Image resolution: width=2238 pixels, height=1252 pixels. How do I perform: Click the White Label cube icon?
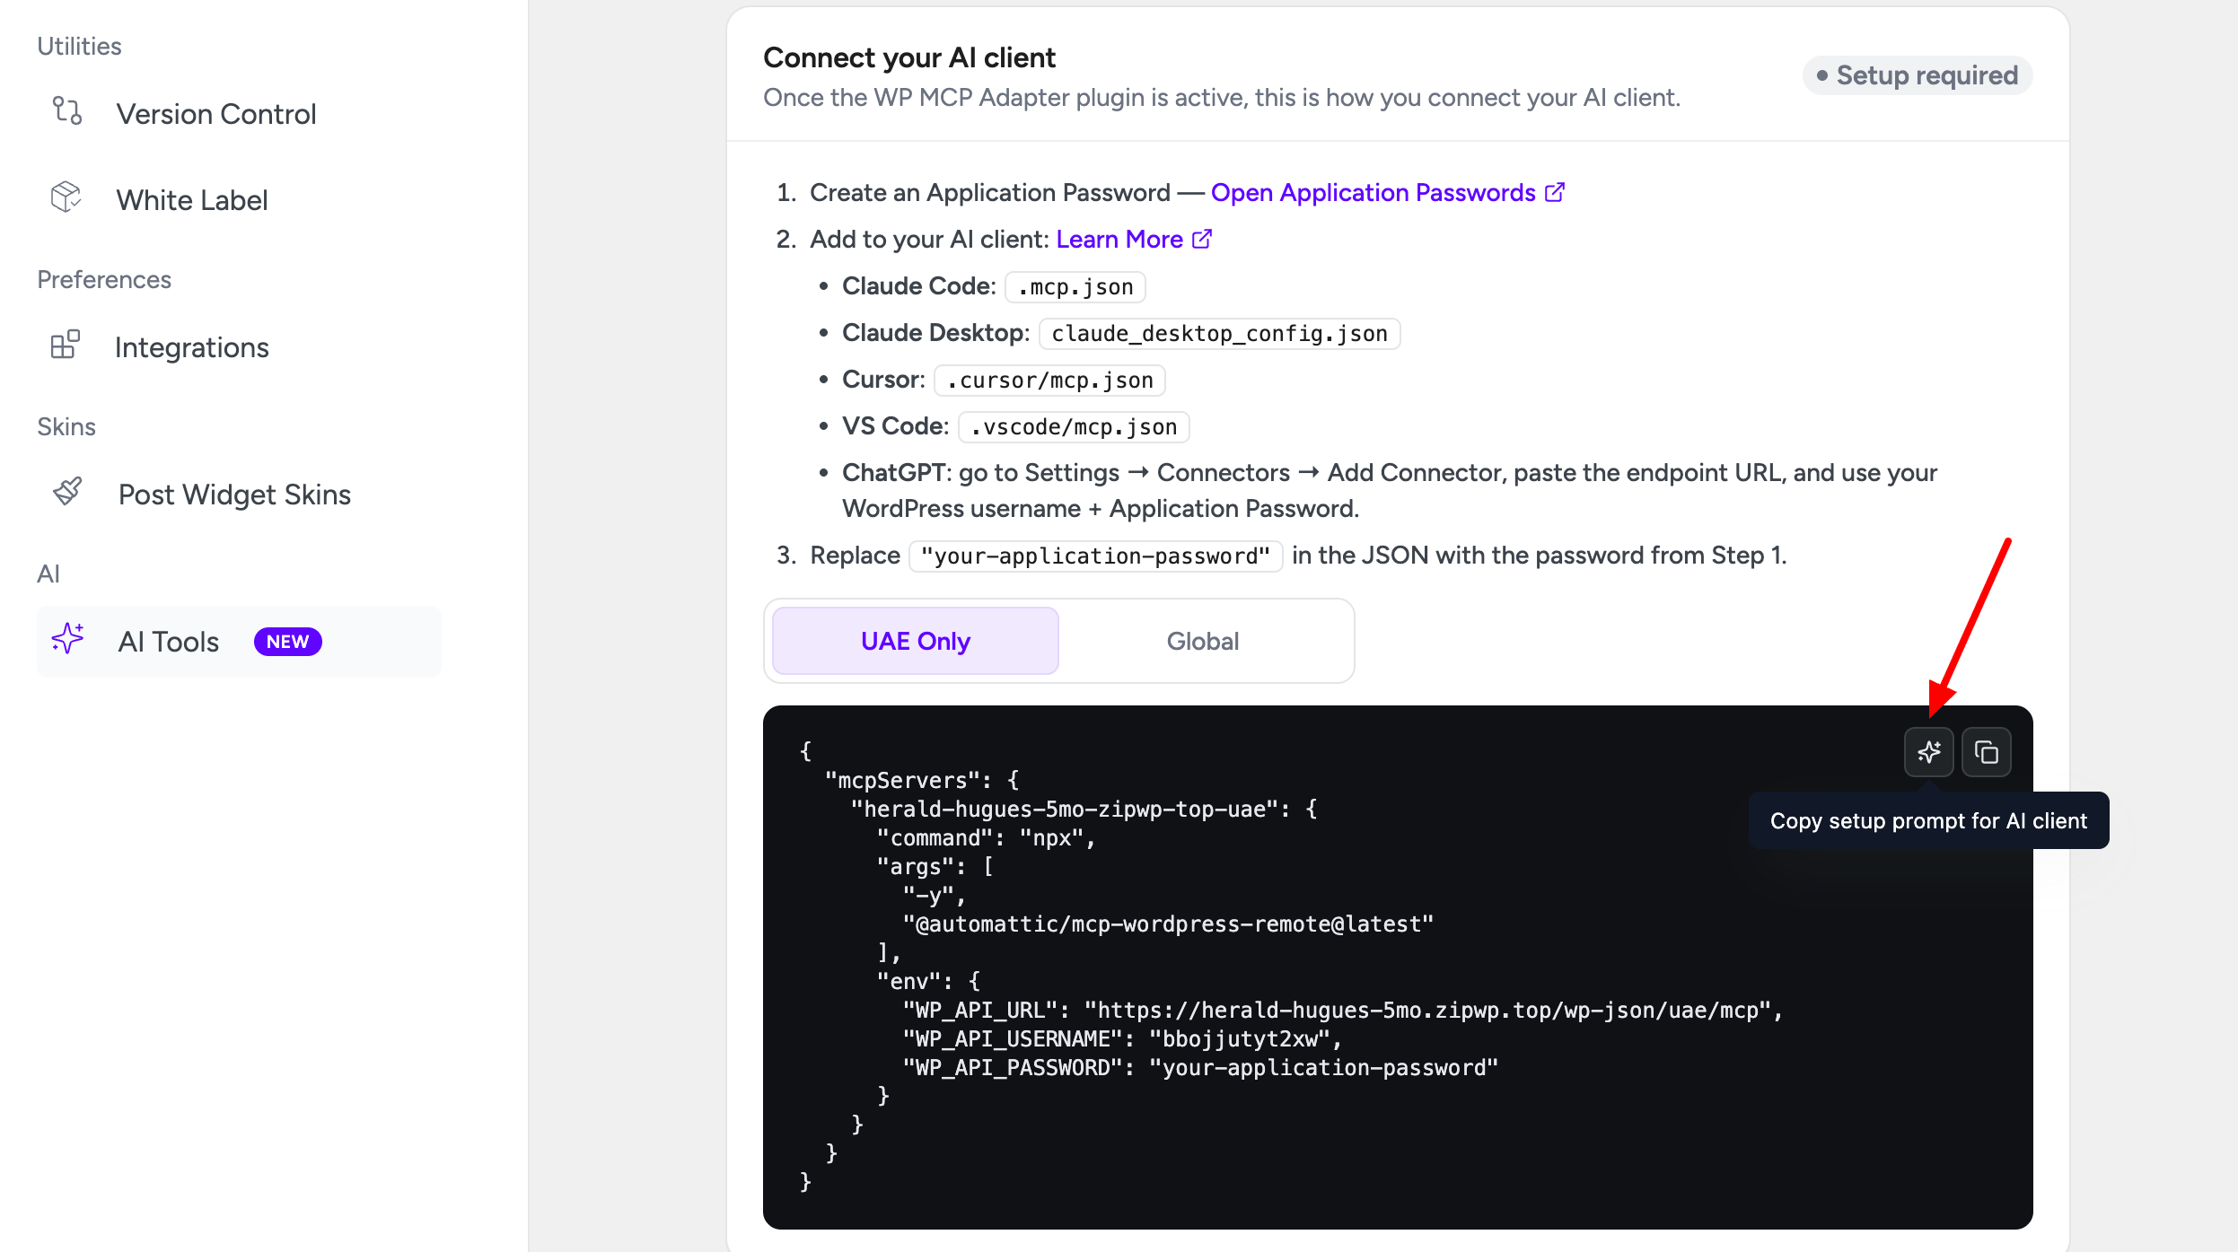66,197
